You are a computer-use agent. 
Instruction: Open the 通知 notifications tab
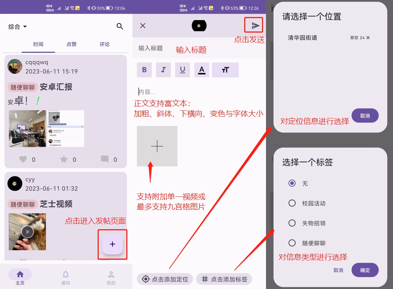[x=66, y=277]
